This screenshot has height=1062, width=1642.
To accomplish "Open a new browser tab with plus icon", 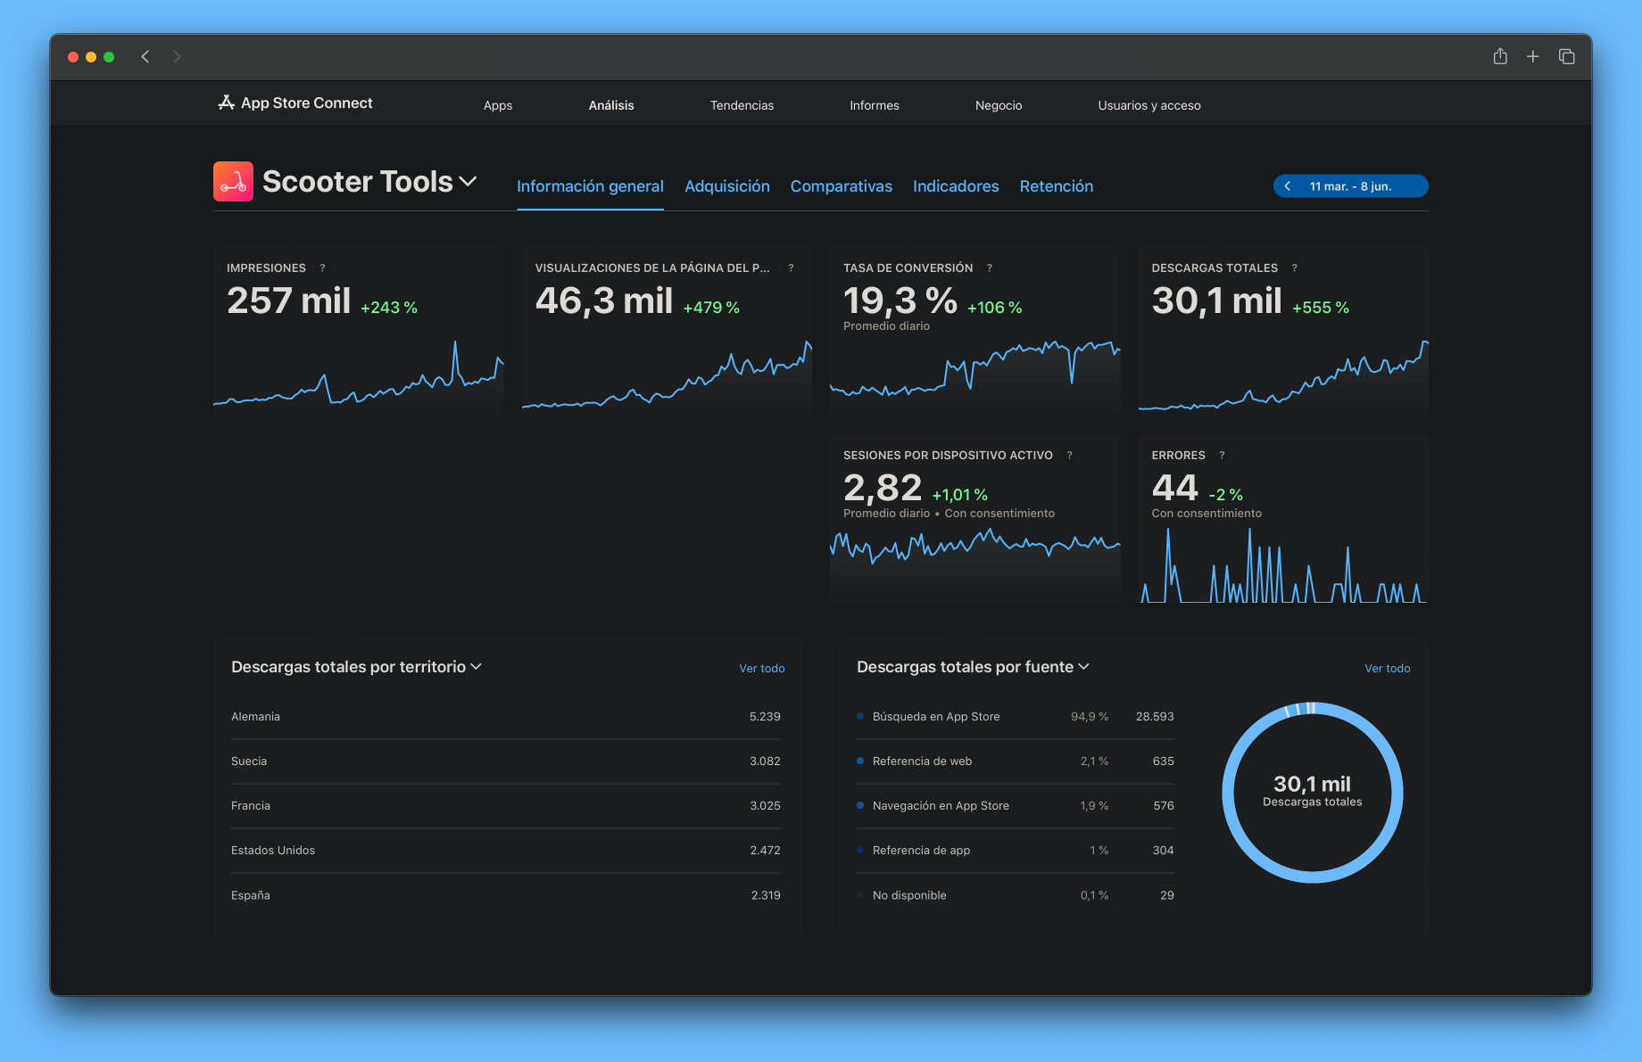I will click(1533, 56).
